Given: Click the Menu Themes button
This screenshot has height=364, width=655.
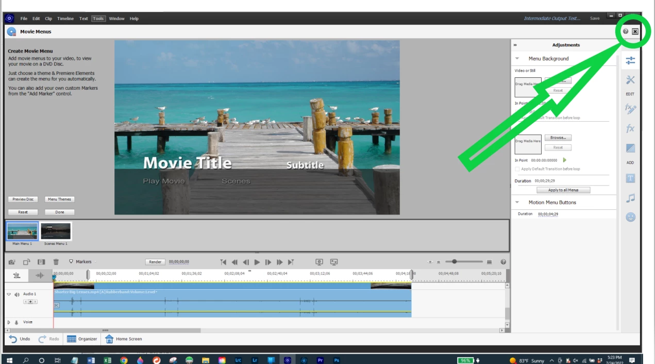Looking at the screenshot, I should (x=59, y=200).
